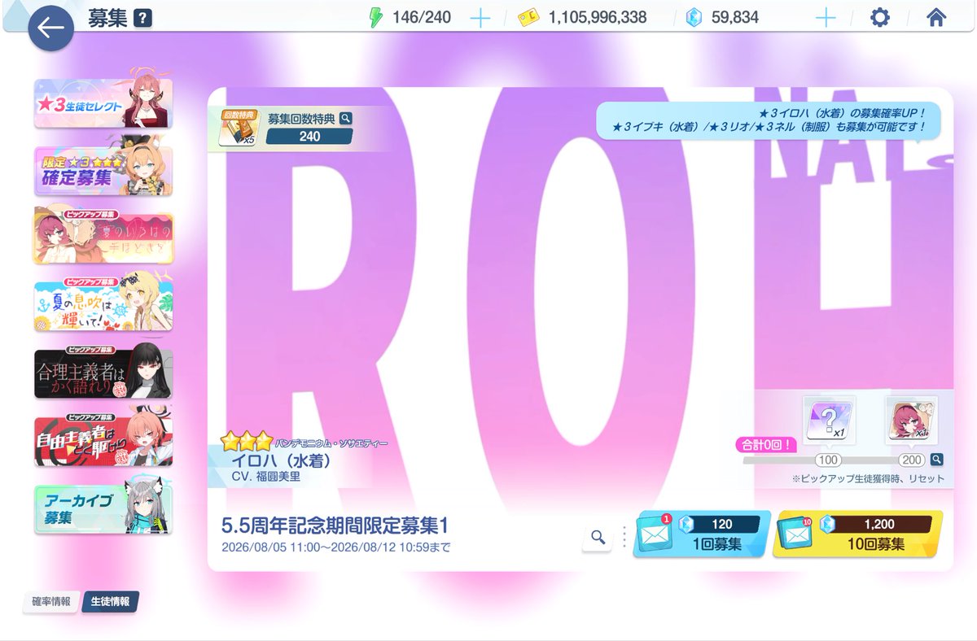Inspect Iroha reward icon at 200
977x641 pixels.
[x=912, y=421]
